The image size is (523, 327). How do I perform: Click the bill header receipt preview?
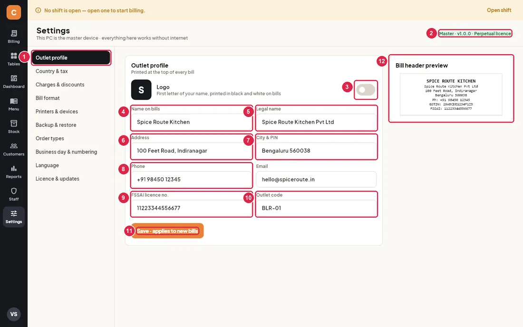[451, 95]
